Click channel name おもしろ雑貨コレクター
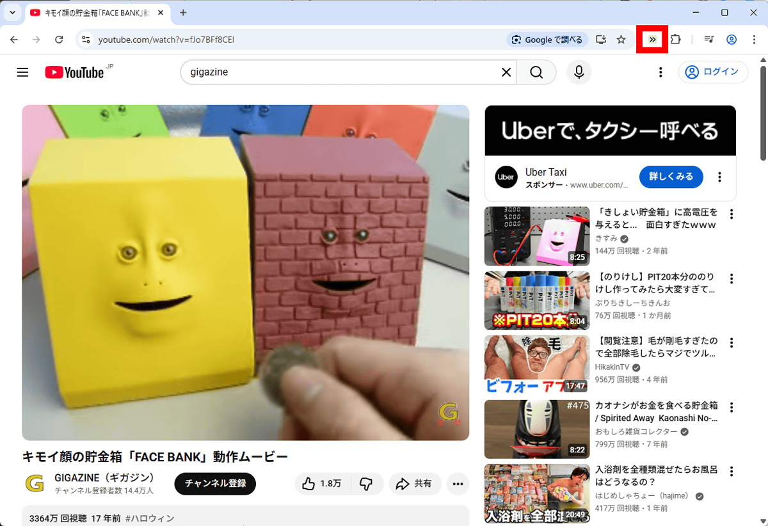The height and width of the screenshot is (526, 768). click(x=636, y=432)
